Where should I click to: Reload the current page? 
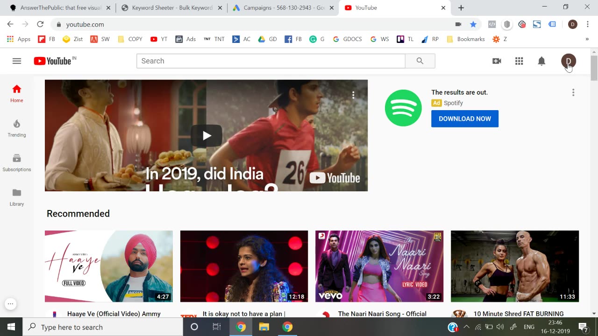[x=40, y=24]
